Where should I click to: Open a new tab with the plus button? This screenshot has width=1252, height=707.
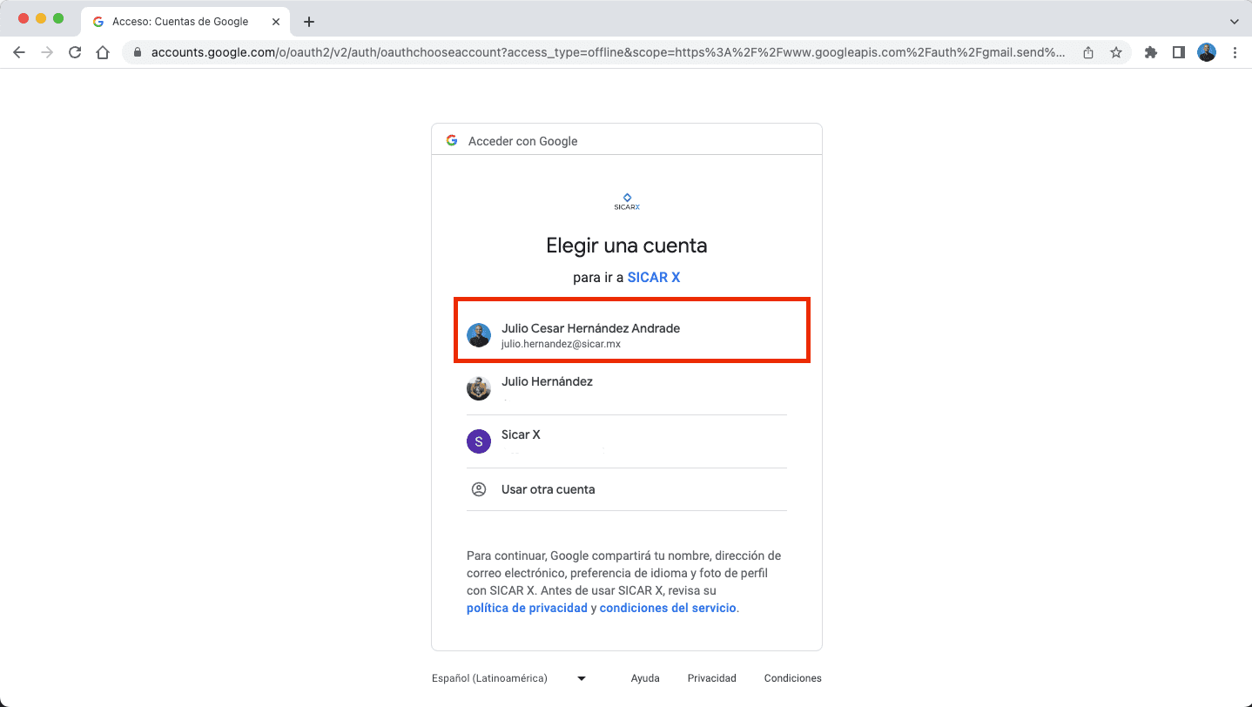pos(308,22)
